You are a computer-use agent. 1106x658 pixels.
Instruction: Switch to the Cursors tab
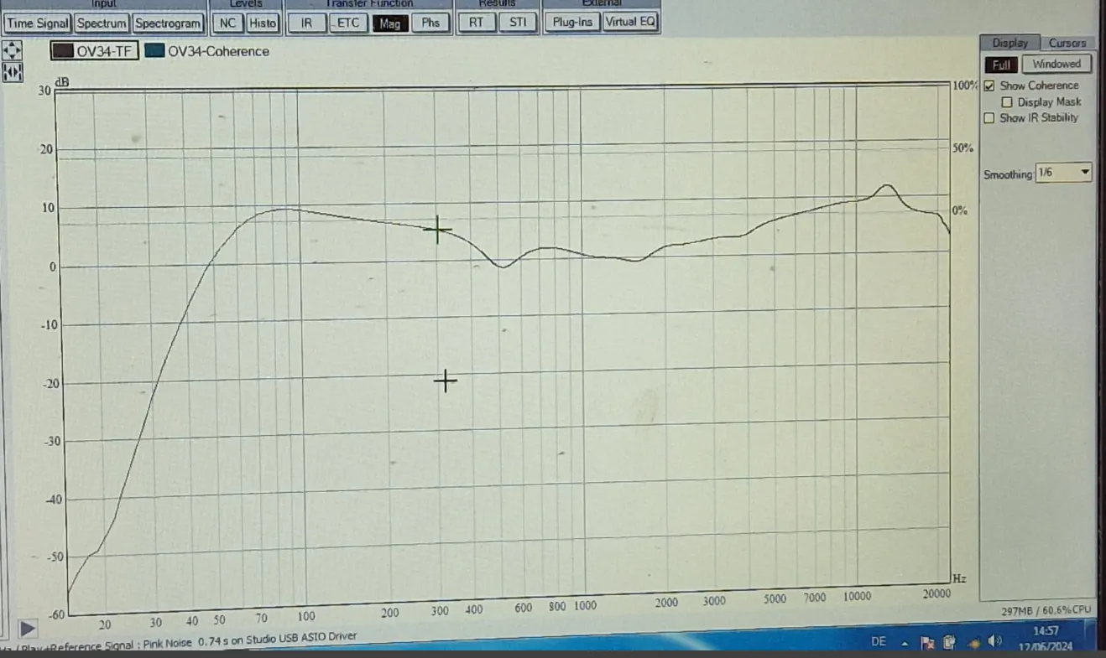(1067, 43)
